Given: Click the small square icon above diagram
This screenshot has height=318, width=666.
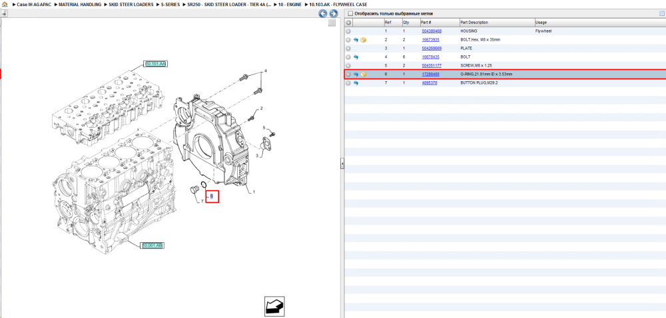Looking at the screenshot, I should [x=332, y=23].
